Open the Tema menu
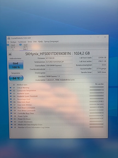This screenshot has height=158, width=118. [x=30, y=41]
